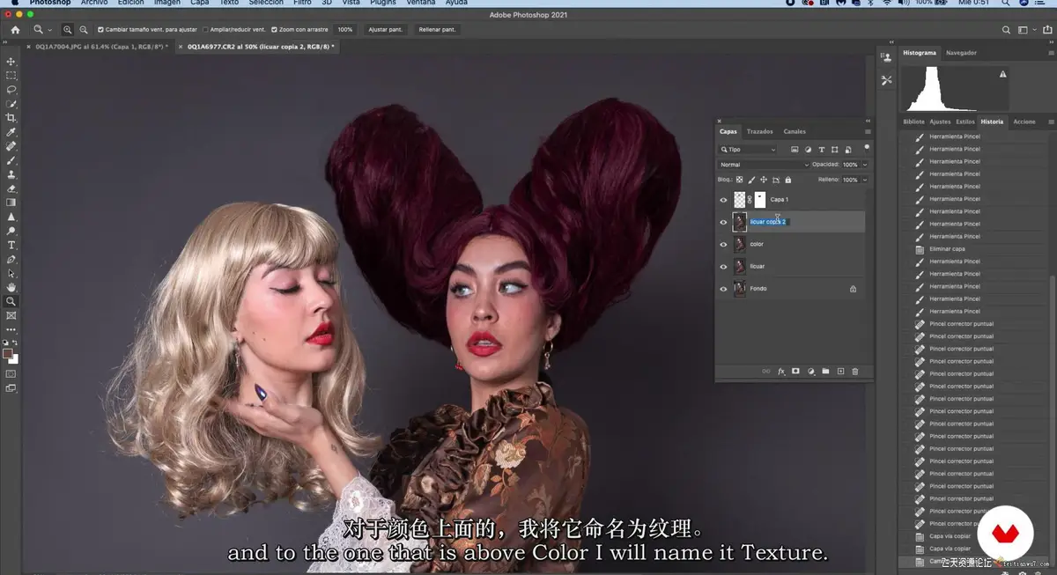Click the Home icon in options bar
The height and width of the screenshot is (575, 1057).
pyautogui.click(x=15, y=29)
